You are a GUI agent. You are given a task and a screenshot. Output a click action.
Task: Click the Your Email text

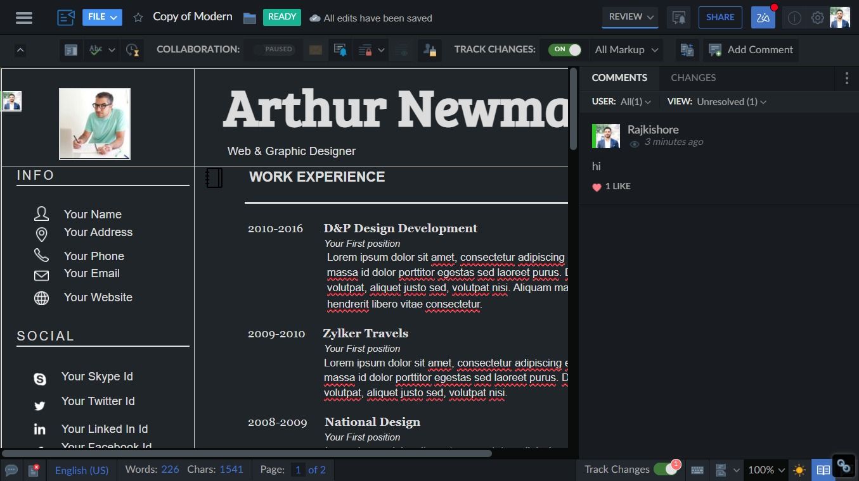point(92,273)
